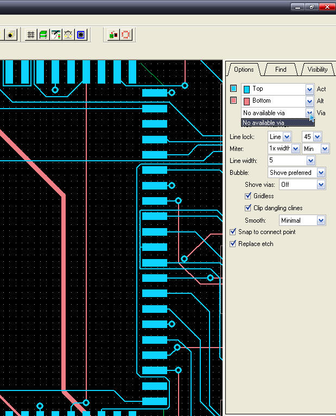
Task: Click the blue square toolbar icon
Action: [x=81, y=35]
